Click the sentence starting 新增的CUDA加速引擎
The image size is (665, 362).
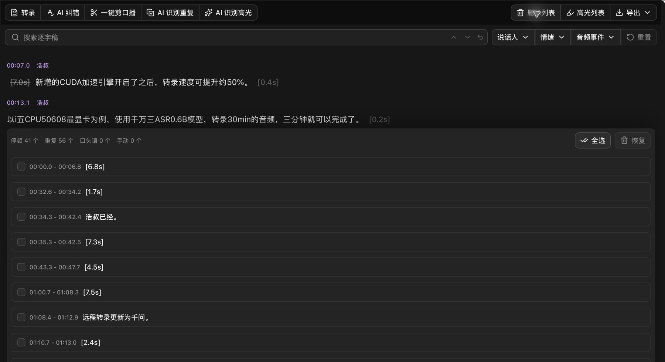click(x=143, y=82)
